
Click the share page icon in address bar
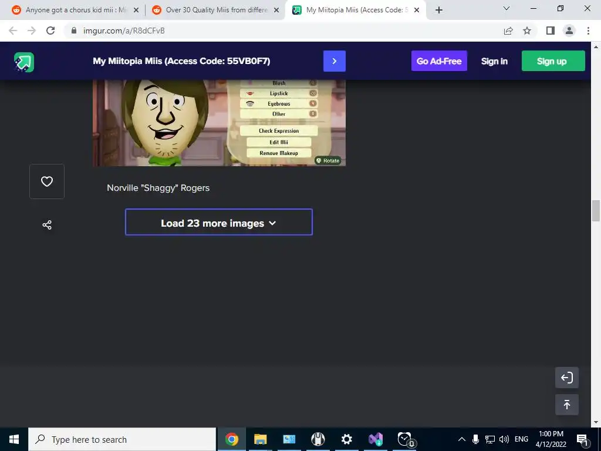(x=508, y=31)
